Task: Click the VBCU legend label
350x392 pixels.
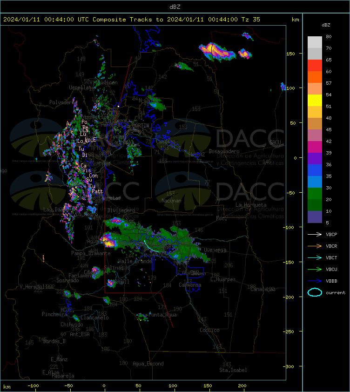Action: (331, 269)
